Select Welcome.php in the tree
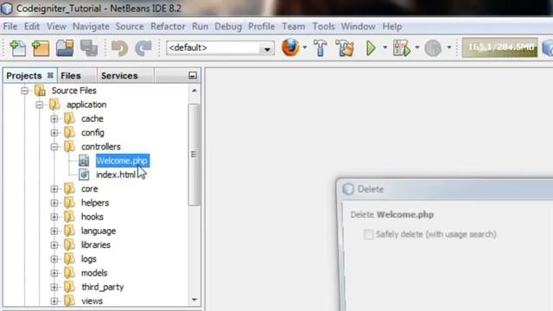 (x=122, y=161)
